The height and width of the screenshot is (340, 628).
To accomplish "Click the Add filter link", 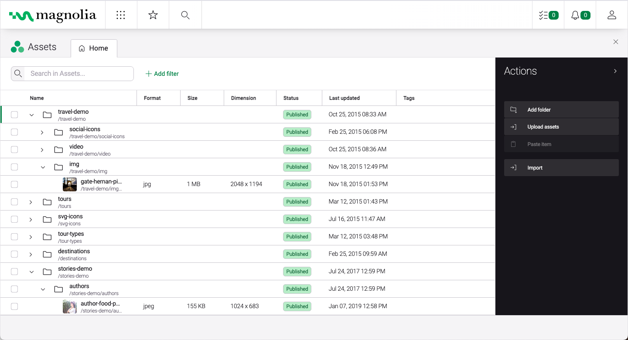I will pos(162,74).
